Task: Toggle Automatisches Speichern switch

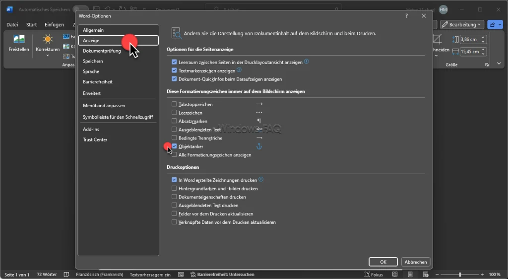Action: [x=80, y=9]
